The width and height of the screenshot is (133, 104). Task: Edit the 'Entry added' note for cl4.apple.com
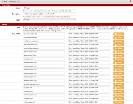coord(89,91)
